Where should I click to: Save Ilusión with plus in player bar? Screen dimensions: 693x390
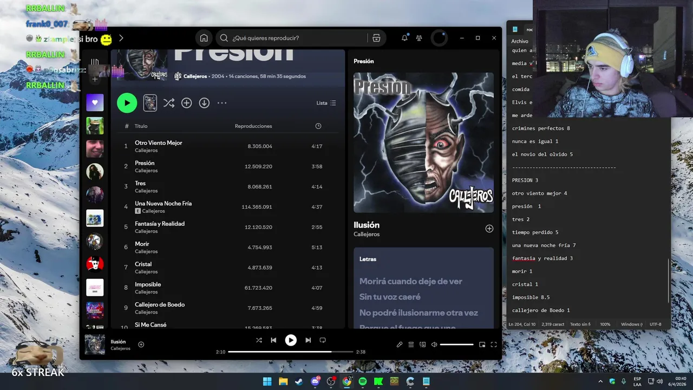coord(141,344)
